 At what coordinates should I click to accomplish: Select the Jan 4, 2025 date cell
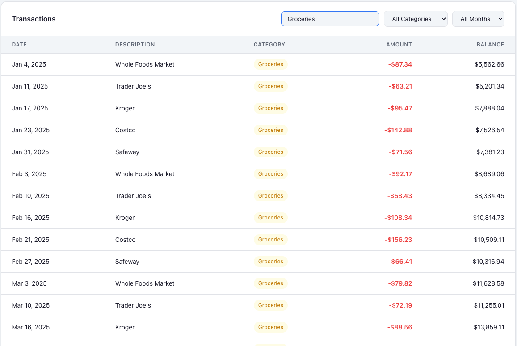(x=29, y=64)
